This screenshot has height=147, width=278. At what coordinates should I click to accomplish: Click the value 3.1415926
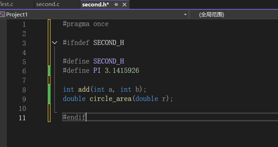tap(122, 71)
